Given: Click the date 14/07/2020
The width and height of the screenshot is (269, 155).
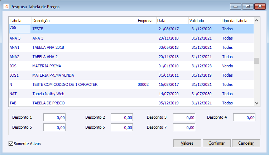Looking at the screenshot, I should 168,94.
